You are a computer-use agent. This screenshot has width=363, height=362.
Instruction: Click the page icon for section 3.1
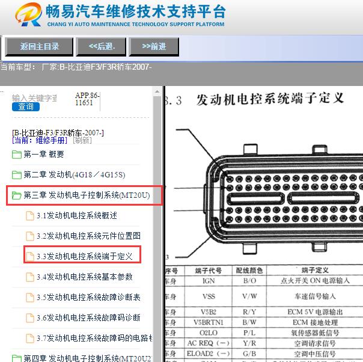click(30, 216)
